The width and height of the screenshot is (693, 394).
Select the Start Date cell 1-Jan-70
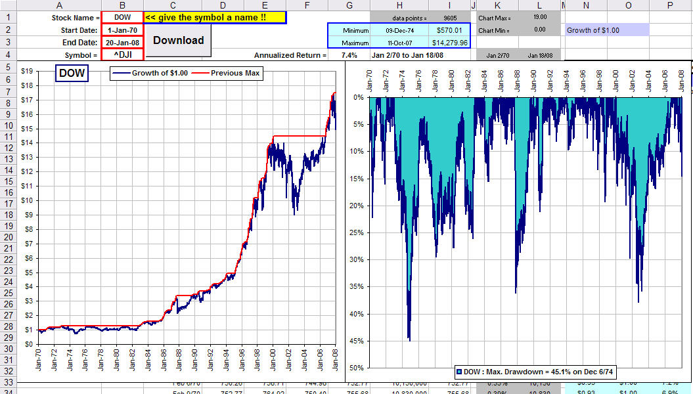point(122,30)
